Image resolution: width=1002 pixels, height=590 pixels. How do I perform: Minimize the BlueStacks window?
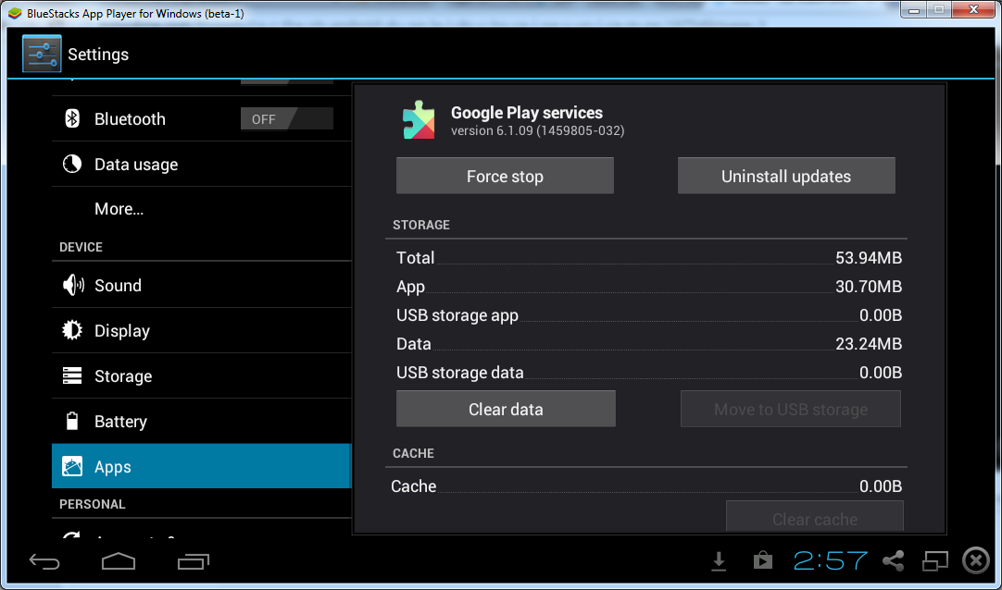(914, 9)
